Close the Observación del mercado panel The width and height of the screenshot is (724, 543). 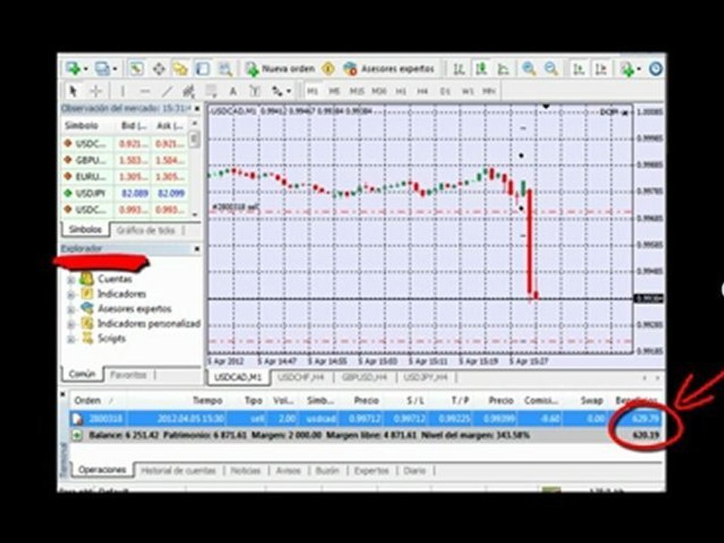coord(197,109)
